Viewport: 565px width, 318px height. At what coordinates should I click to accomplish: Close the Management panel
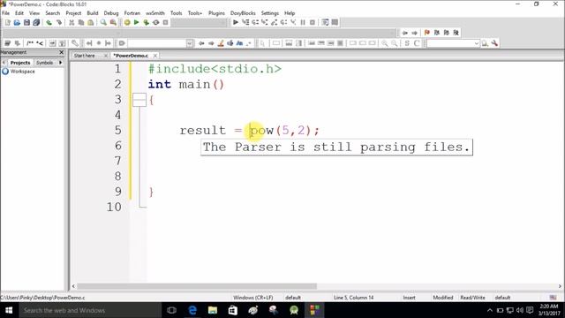pos(61,52)
